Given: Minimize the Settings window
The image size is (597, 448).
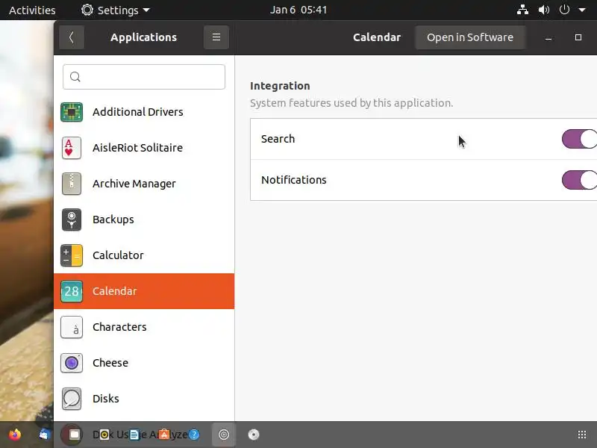Looking at the screenshot, I should pos(548,37).
